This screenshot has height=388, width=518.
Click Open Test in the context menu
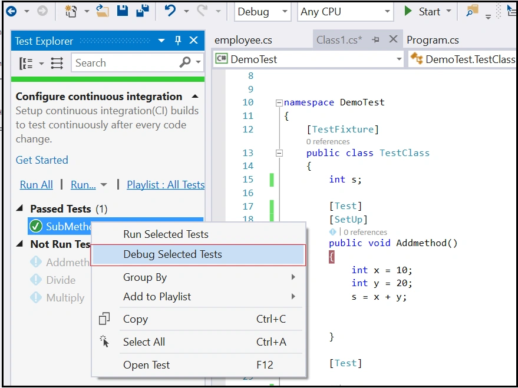coord(198,365)
